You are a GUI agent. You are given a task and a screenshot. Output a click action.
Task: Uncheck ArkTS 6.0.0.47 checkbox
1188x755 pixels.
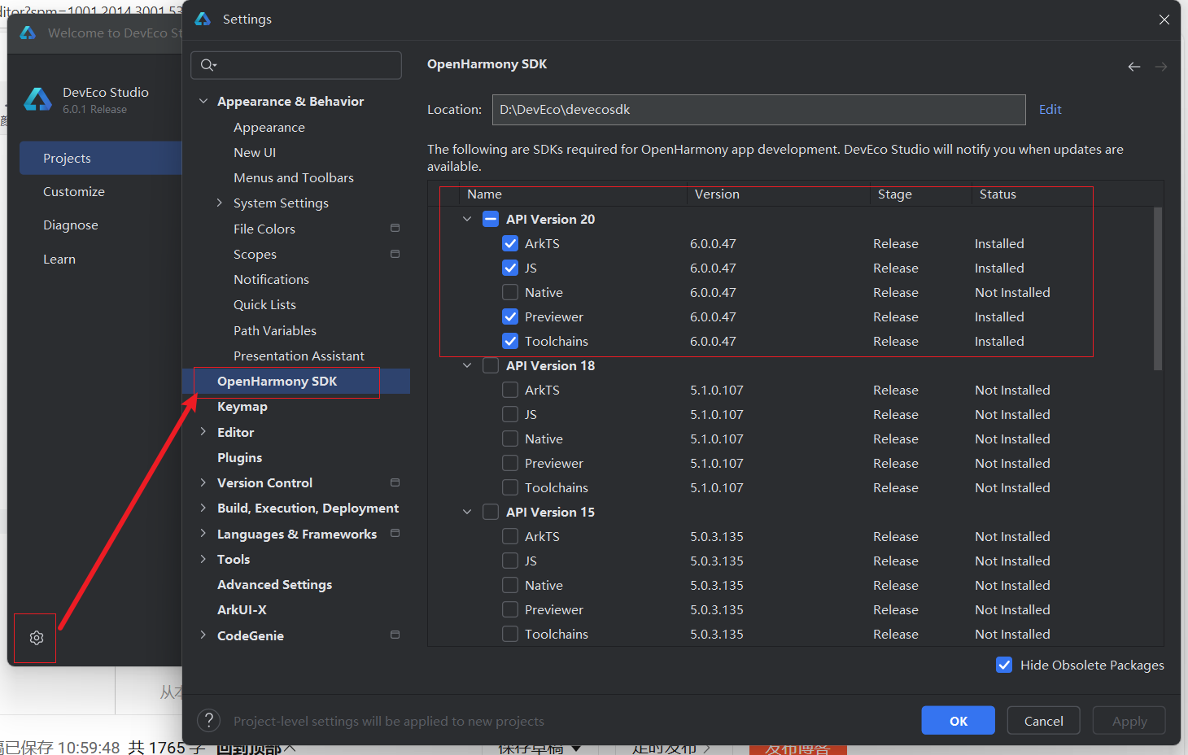point(510,243)
